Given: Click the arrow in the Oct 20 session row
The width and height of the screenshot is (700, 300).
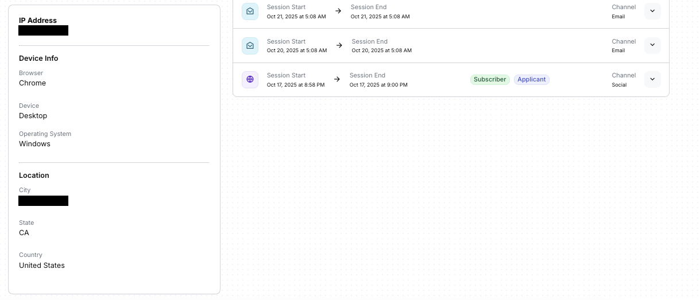Looking at the screenshot, I should 339,46.
